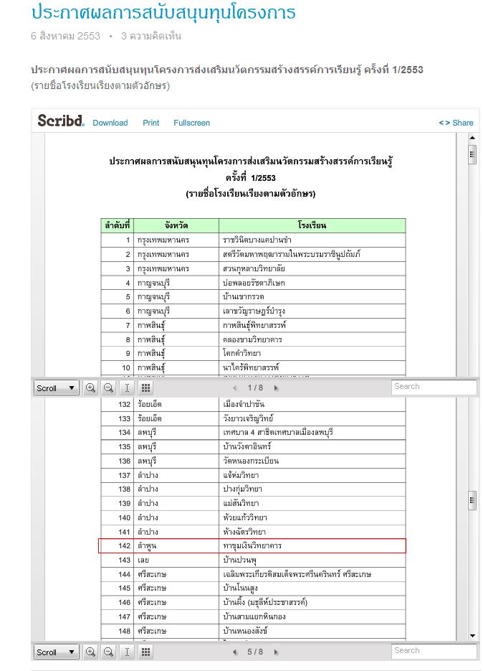Image resolution: width=483 pixels, height=671 pixels.
Task: Click row 134 school เทศบาล 4 สาธิตเทศบาลเมืองลพบุรี
Action: pos(278,433)
